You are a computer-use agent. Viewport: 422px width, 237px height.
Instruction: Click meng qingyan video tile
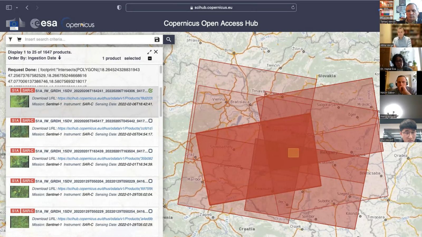point(401,107)
